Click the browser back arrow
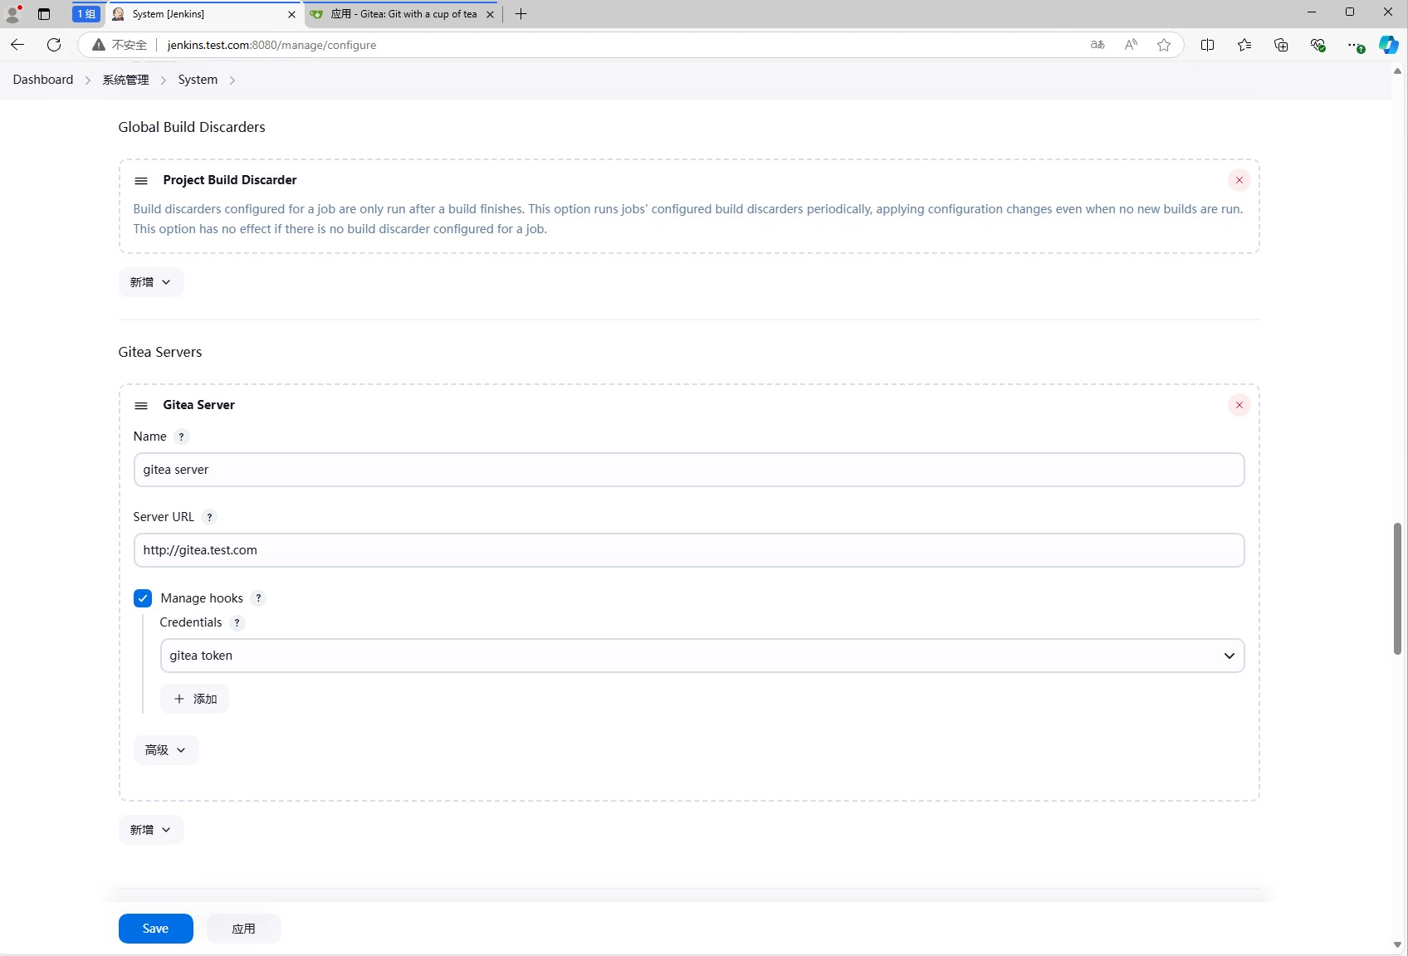 coord(17,45)
